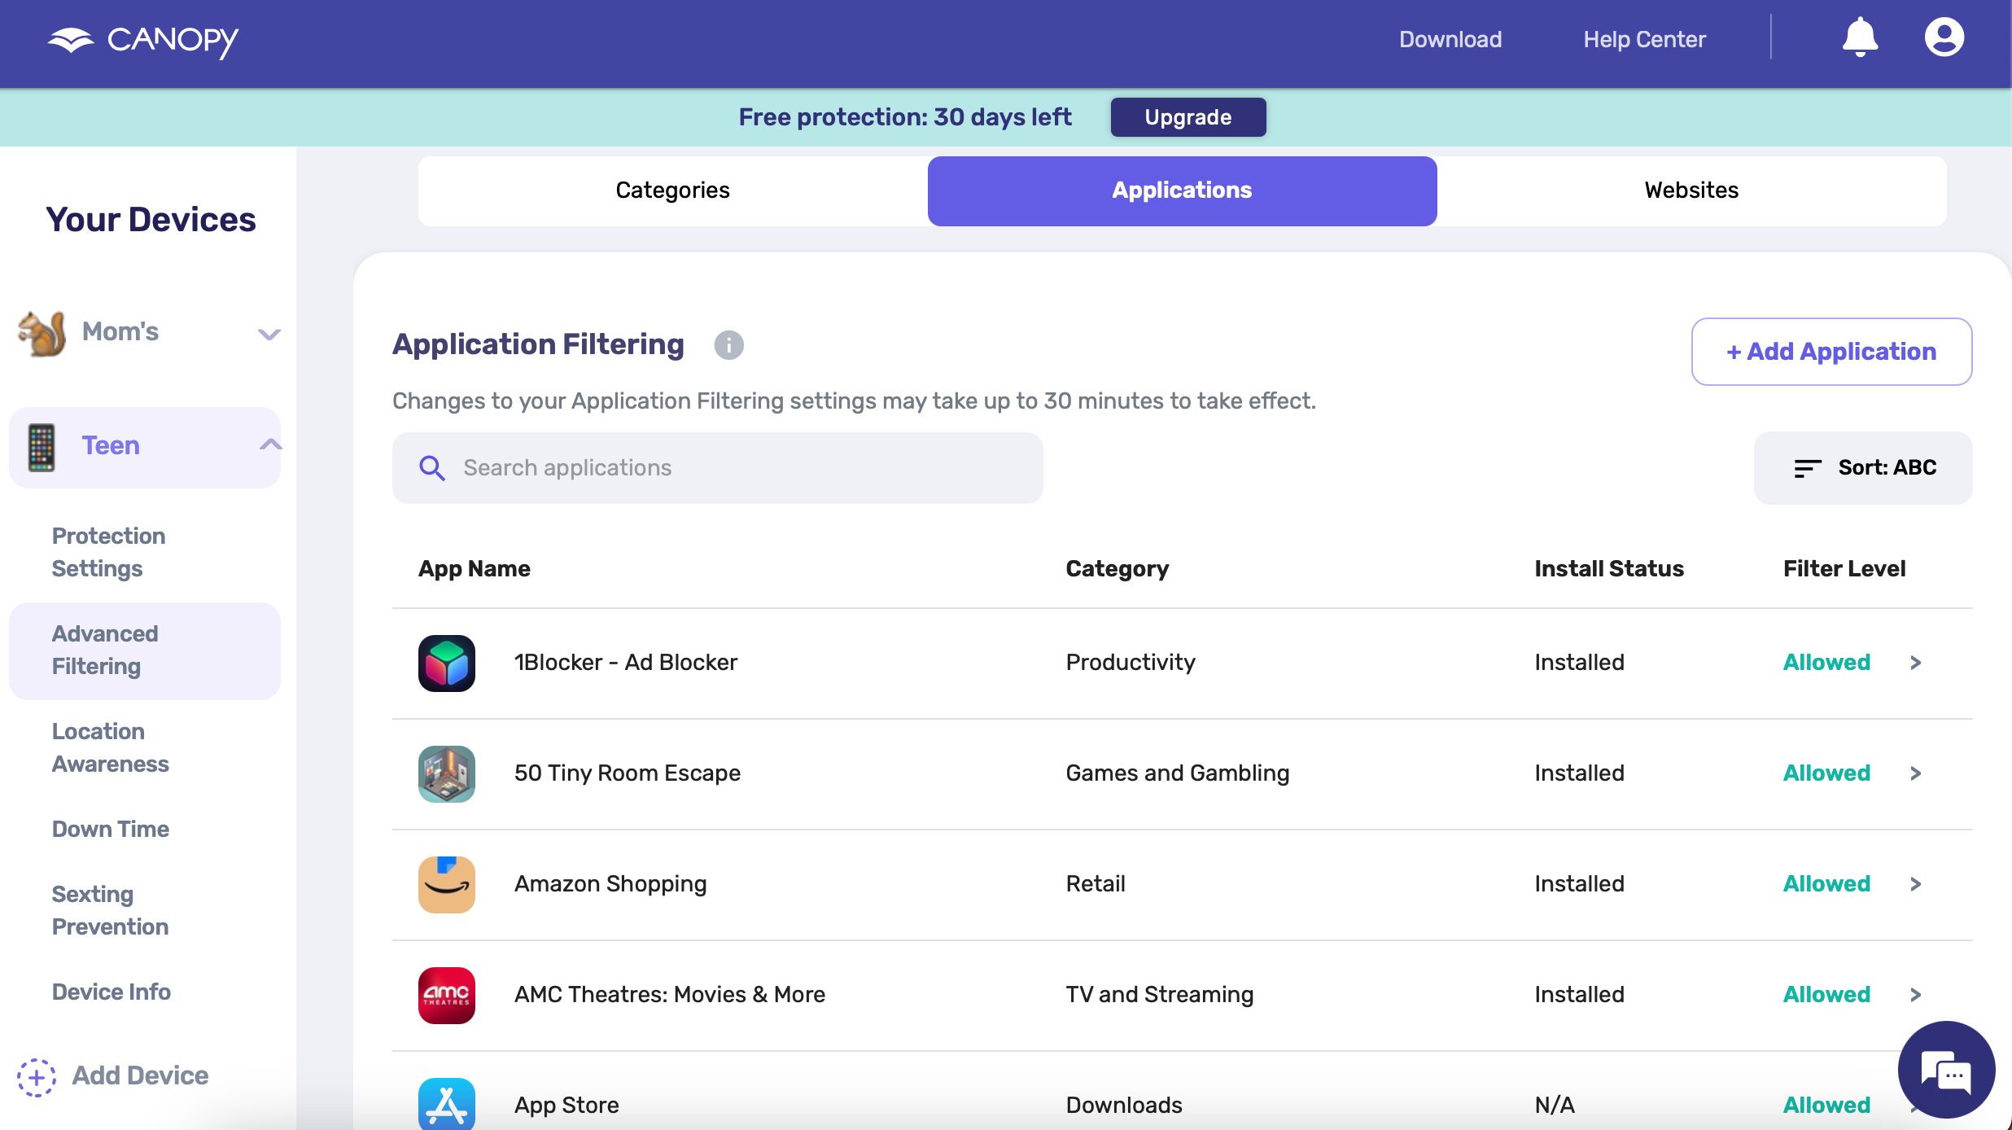Open Protection Settings in sidebar
Viewport: 2012px width, 1130px height.
point(109,552)
